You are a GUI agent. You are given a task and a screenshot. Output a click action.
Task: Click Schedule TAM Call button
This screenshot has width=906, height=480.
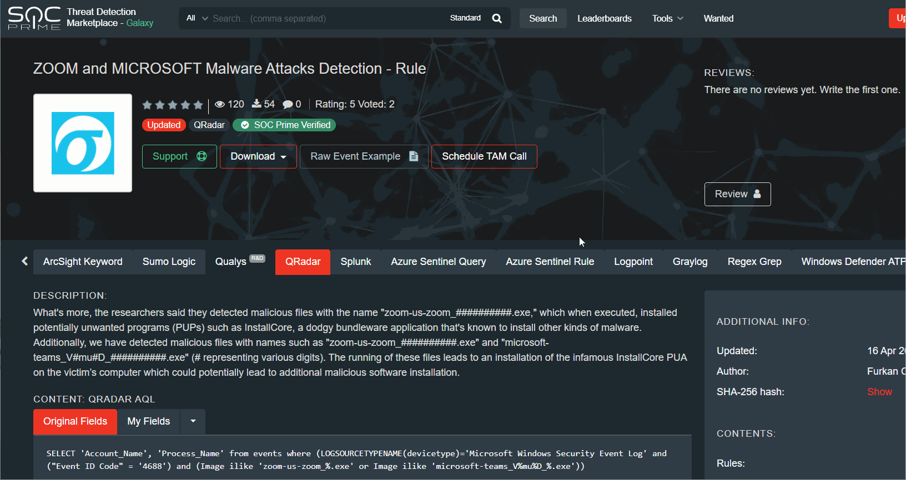484,156
